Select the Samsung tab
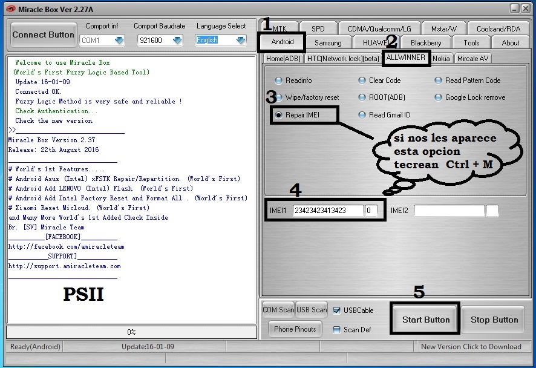The width and height of the screenshot is (536, 368). tap(328, 43)
